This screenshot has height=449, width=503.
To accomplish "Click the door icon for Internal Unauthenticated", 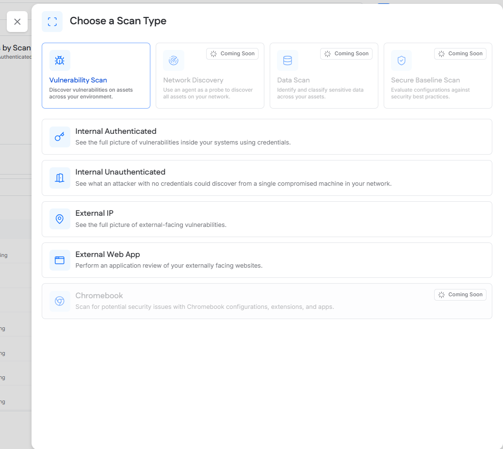I will [x=60, y=178].
